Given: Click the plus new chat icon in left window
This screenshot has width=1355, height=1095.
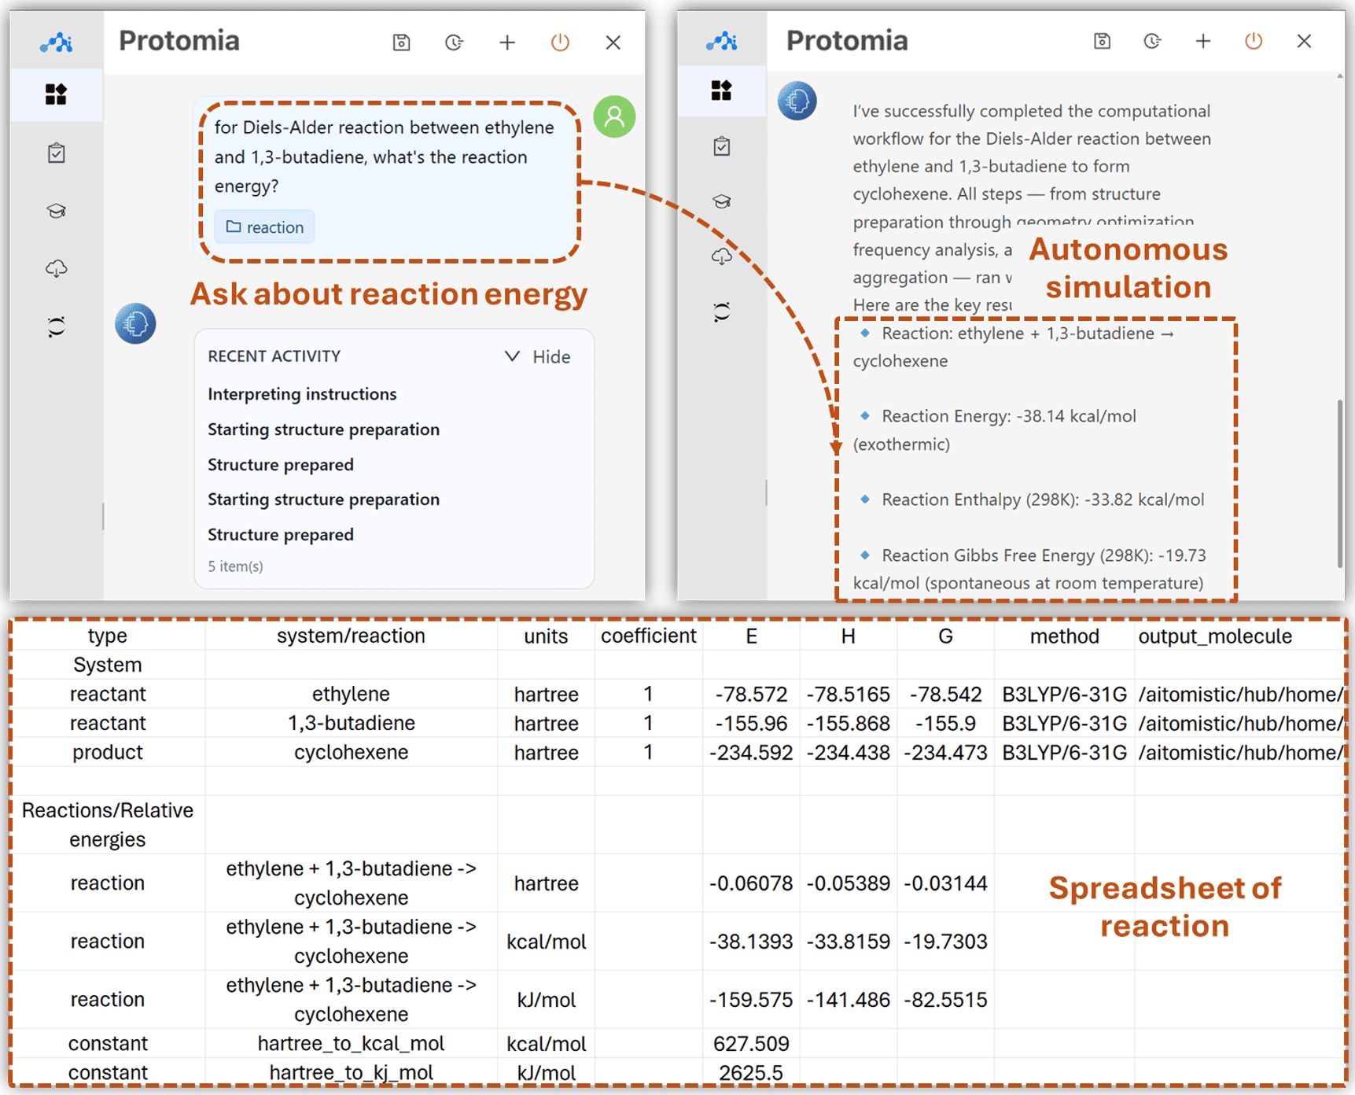Looking at the screenshot, I should pyautogui.click(x=507, y=42).
